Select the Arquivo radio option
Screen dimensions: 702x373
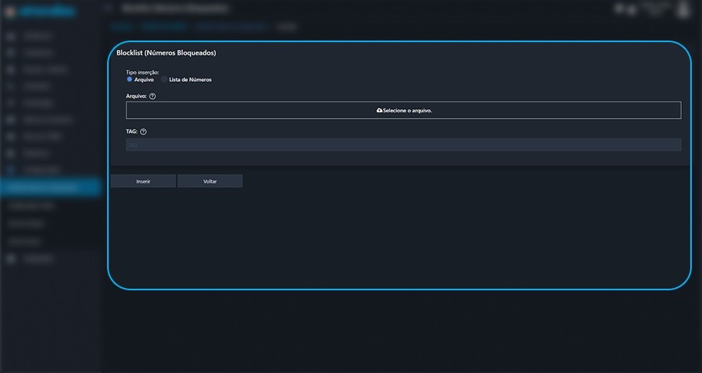click(x=130, y=80)
